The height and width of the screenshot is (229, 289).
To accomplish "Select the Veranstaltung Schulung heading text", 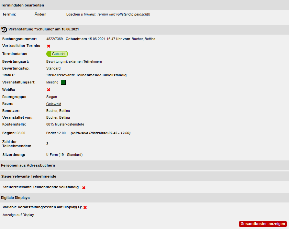I will point(44,29).
